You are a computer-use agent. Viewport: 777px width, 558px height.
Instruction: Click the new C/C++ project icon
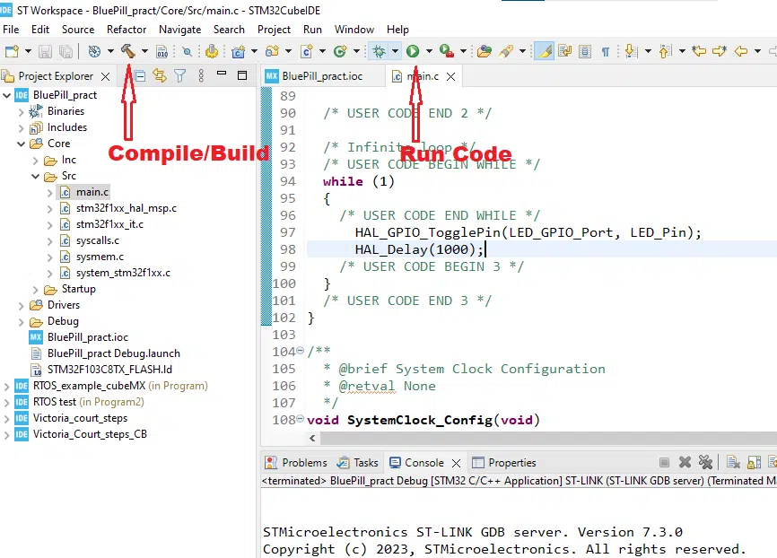(239, 51)
